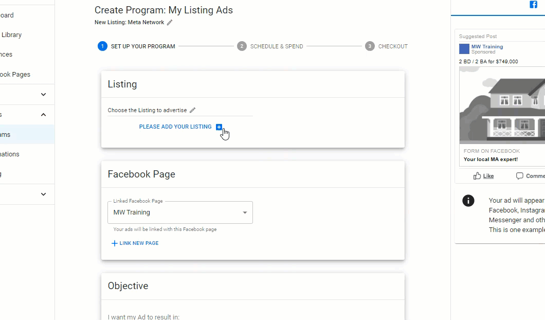Click the pencil icon next to Choose the Listing

coord(192,110)
